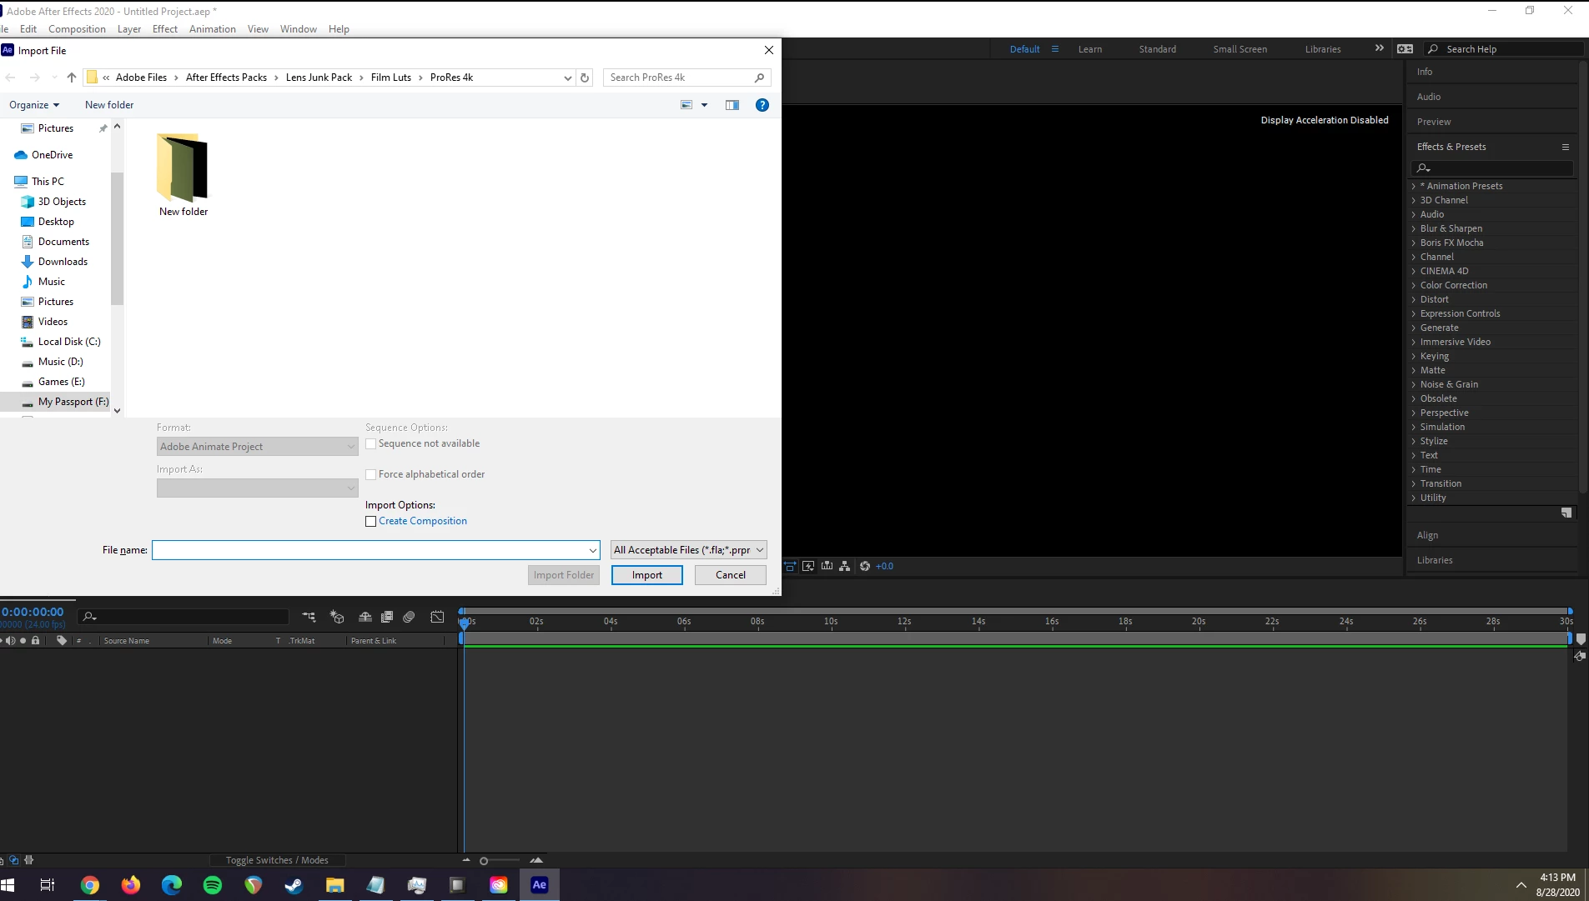
Task: Open the Window menu
Action: [299, 29]
